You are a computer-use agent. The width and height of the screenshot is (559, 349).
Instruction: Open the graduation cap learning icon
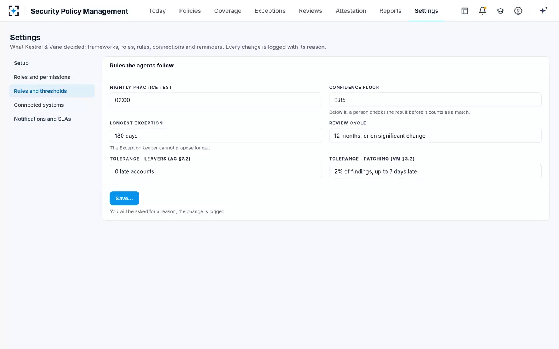500,11
